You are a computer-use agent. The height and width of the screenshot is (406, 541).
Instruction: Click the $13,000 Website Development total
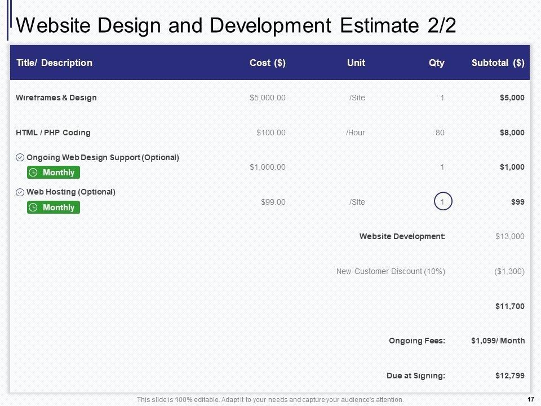tap(509, 237)
